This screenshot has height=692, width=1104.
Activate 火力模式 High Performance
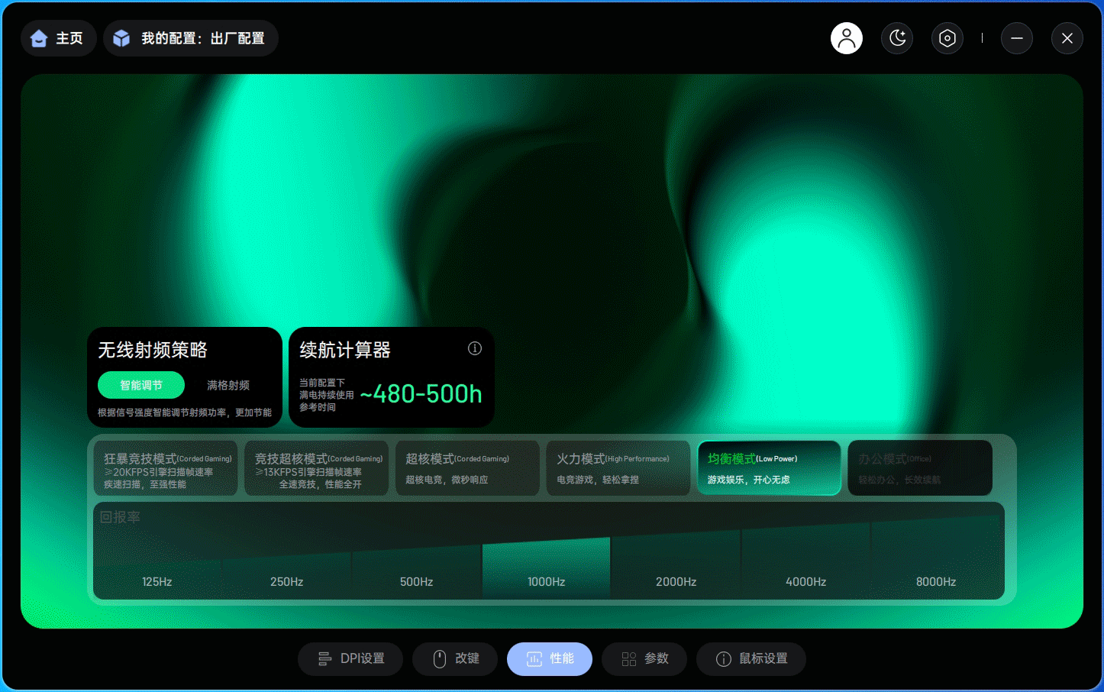tap(618, 468)
